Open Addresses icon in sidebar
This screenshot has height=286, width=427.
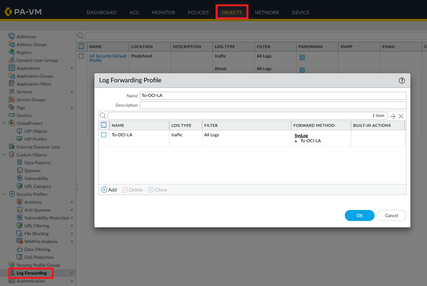click(x=12, y=37)
